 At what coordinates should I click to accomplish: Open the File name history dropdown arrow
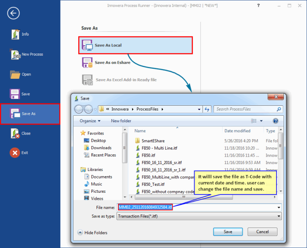tap(278, 208)
